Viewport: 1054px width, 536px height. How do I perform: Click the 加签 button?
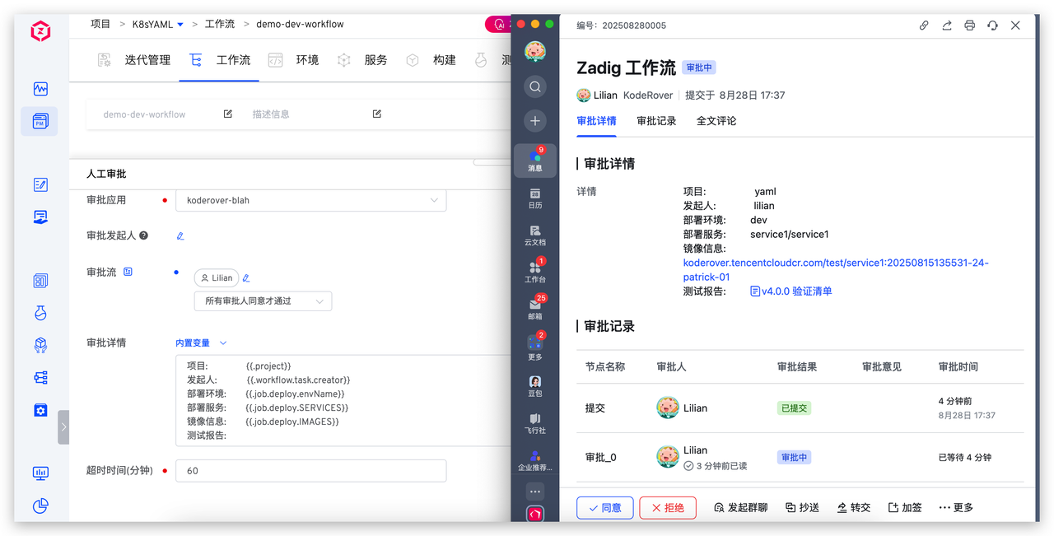coord(905,508)
